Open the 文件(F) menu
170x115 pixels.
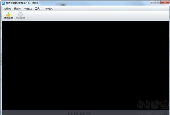[7, 9]
